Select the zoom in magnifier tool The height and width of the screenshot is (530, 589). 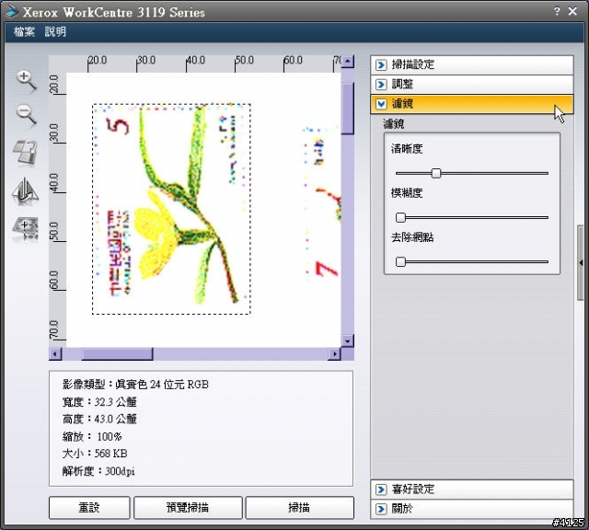[x=26, y=80]
